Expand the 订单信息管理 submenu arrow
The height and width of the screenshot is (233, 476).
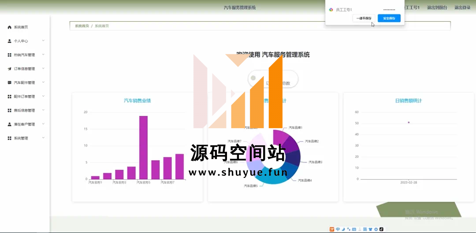pyautogui.click(x=43, y=69)
